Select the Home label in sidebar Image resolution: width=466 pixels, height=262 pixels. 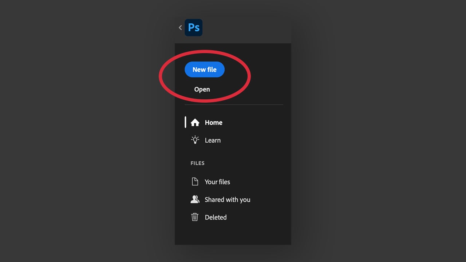[x=214, y=123]
